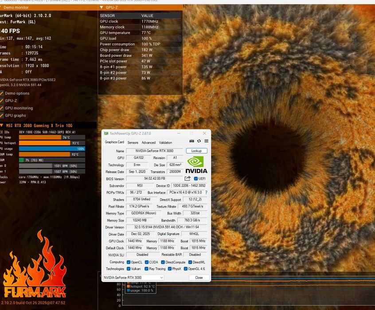Screen dimensions: 375x310
Task: Click the GPU temp orange bar 76°C
Action: [x=52, y=137]
